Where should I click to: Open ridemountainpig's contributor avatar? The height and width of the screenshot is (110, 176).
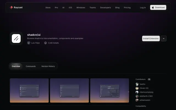[x=137, y=92]
